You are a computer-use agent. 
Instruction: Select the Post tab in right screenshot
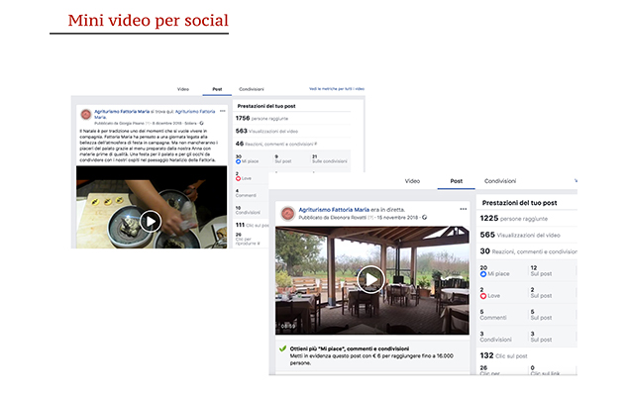click(x=456, y=181)
